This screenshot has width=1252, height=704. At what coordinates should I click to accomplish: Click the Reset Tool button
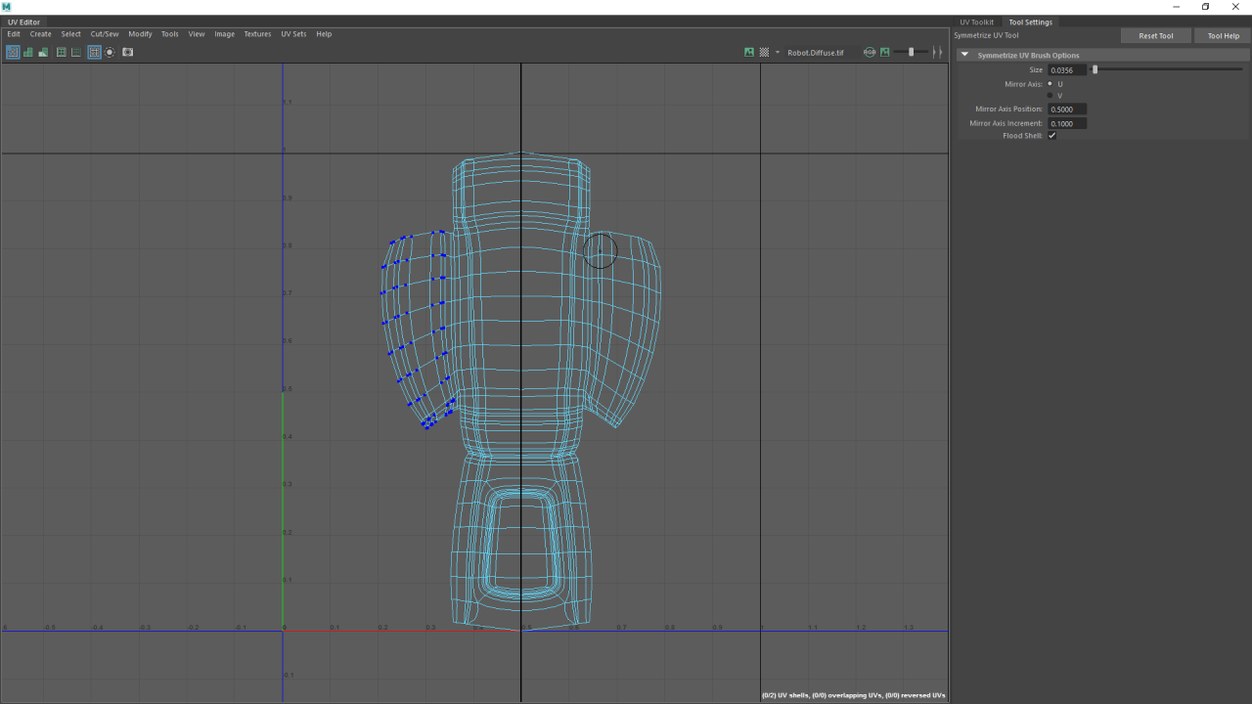[x=1156, y=35]
